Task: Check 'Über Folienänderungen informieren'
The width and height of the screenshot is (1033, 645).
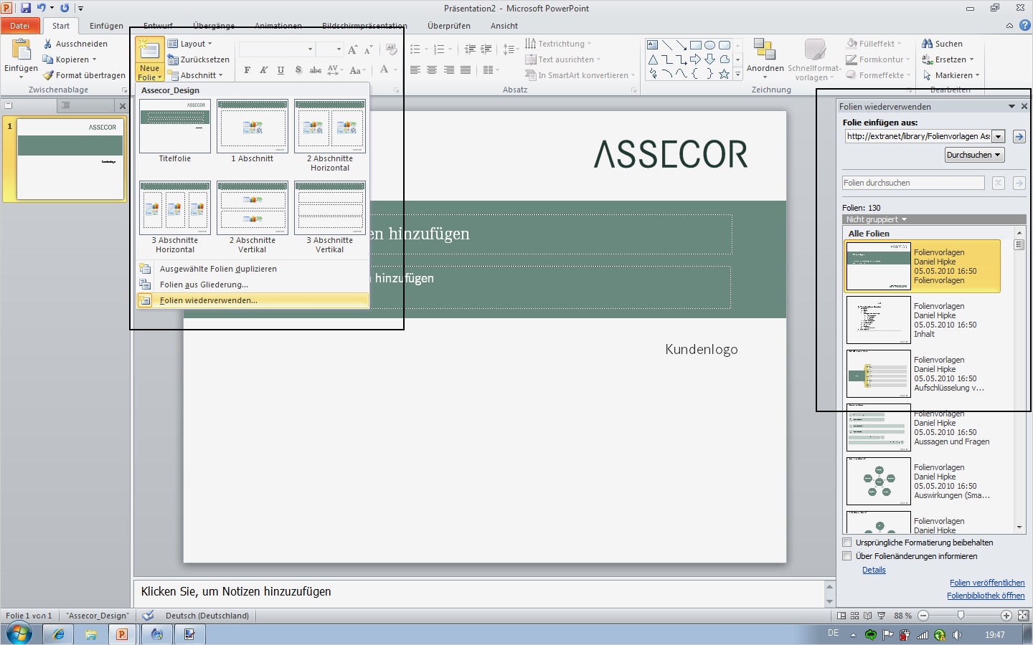Action: pos(847,556)
